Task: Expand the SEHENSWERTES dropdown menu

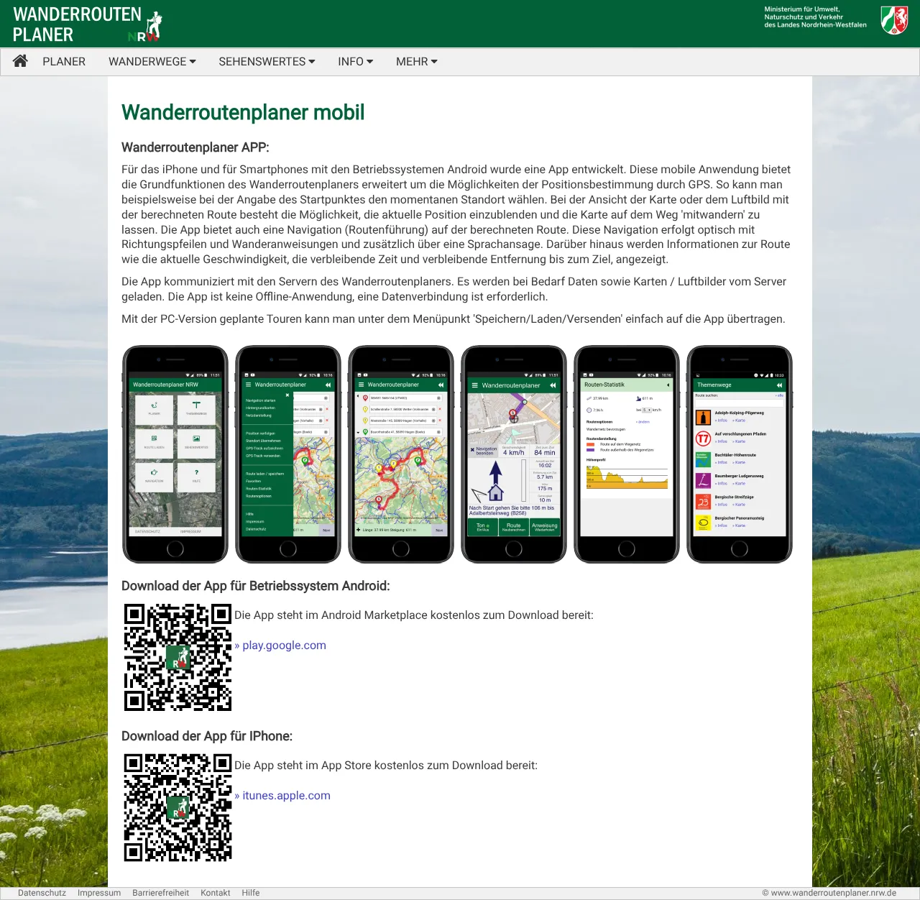Action: point(267,62)
